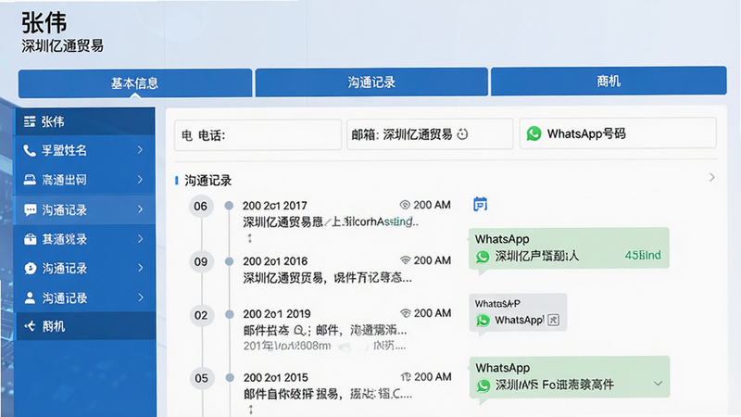This screenshot has height=417, width=741.
Task: Click the blue calendar message icon
Action: coord(480,204)
